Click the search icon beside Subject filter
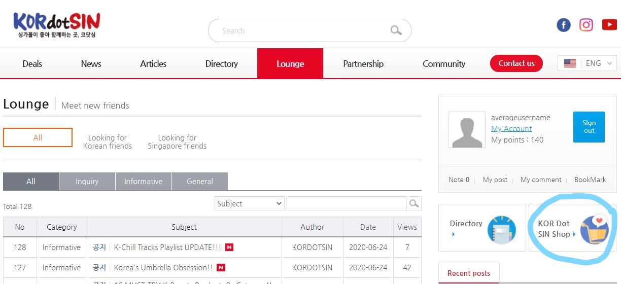The height and width of the screenshot is (284, 621). [x=414, y=203]
